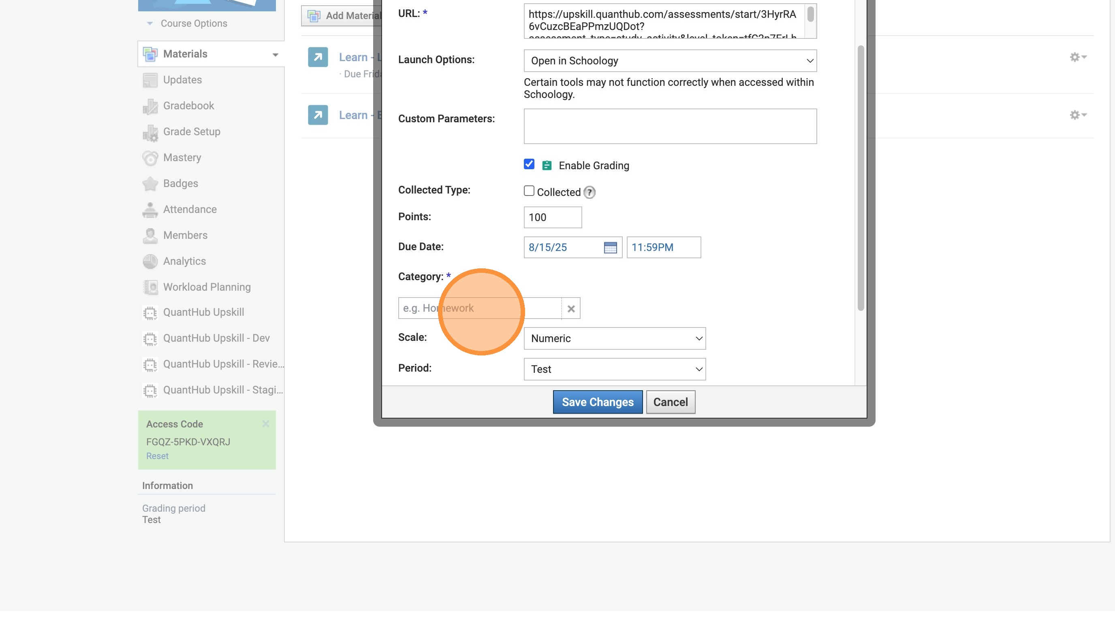
Task: Expand the Launch Options dropdown
Action: pyautogui.click(x=670, y=61)
